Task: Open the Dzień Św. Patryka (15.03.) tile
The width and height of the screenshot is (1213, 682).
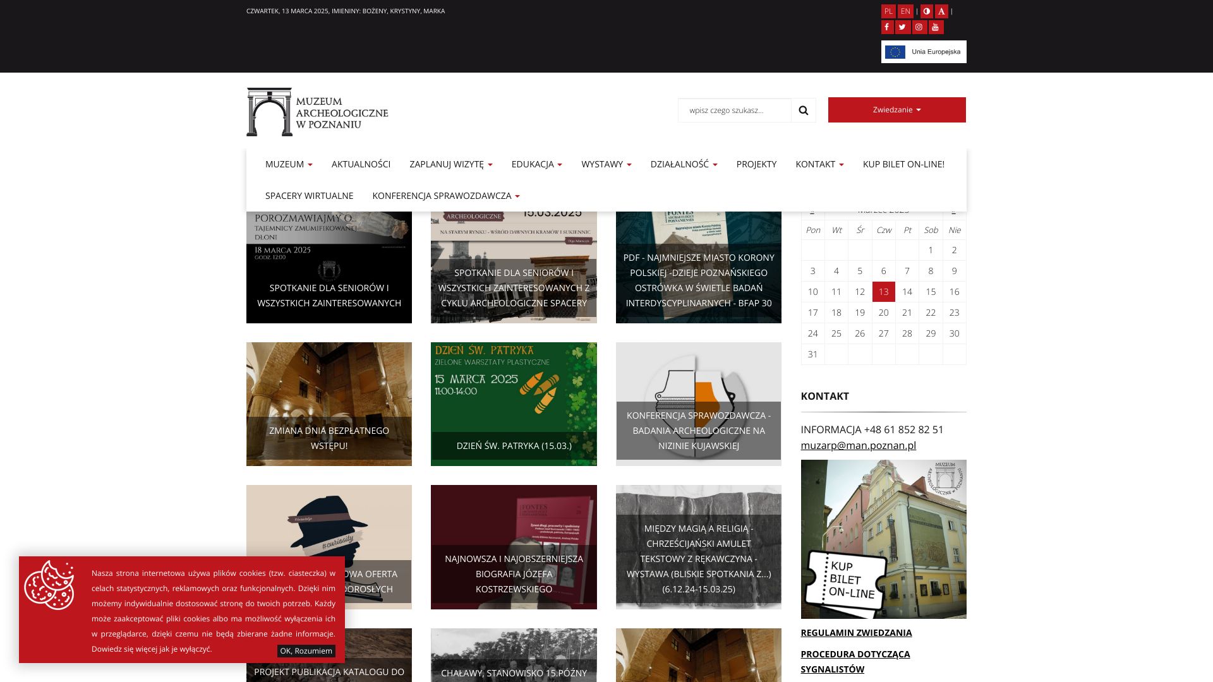Action: tap(514, 404)
